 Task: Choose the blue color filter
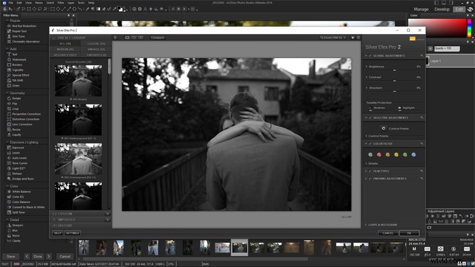[414, 154]
